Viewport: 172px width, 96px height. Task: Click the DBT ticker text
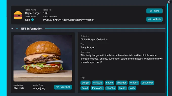pos(28,20)
